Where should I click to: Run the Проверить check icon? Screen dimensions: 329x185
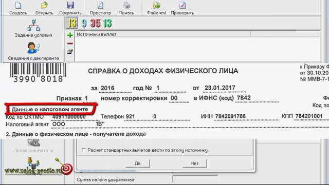(182, 5)
